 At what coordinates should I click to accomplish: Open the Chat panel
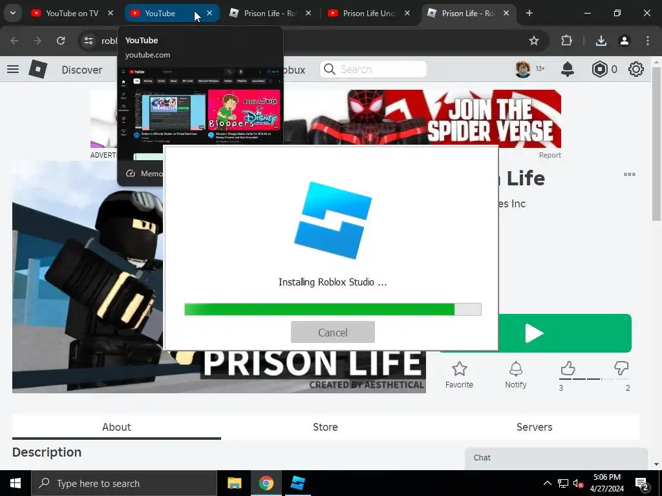click(557, 459)
